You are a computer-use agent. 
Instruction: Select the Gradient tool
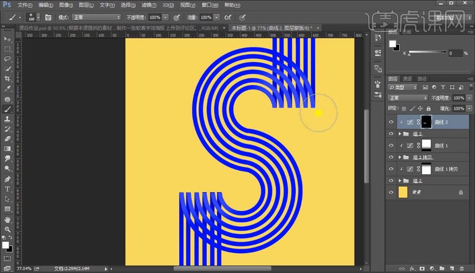point(7,149)
